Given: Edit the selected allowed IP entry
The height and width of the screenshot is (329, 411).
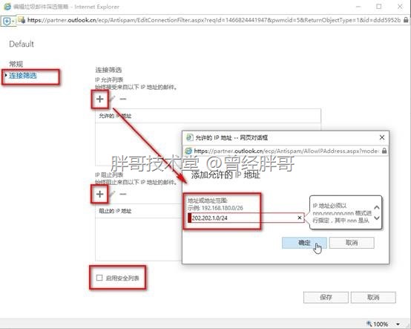Looking at the screenshot, I should [x=112, y=99].
